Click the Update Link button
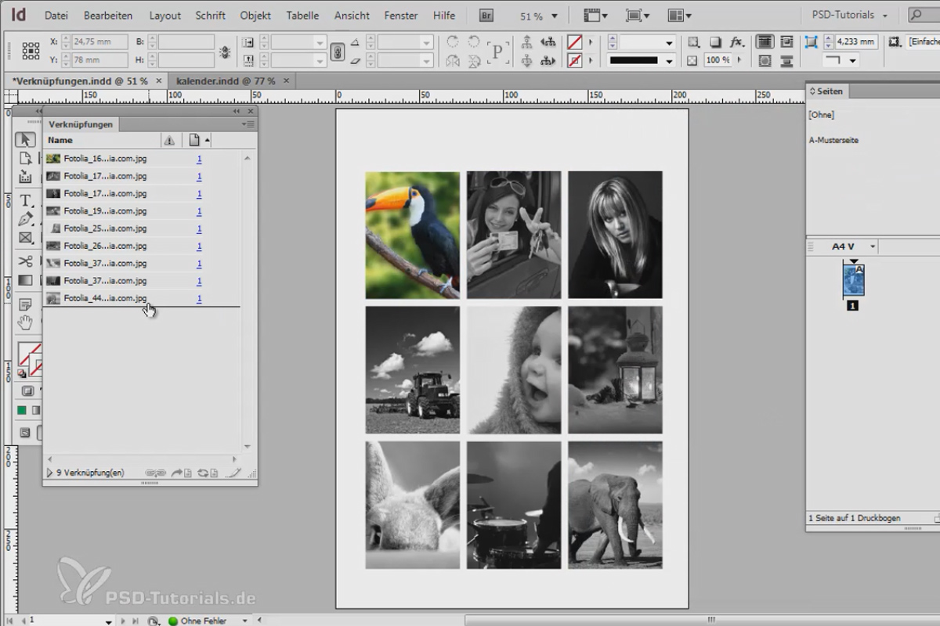Screen dimensions: 940x626 click(x=208, y=473)
